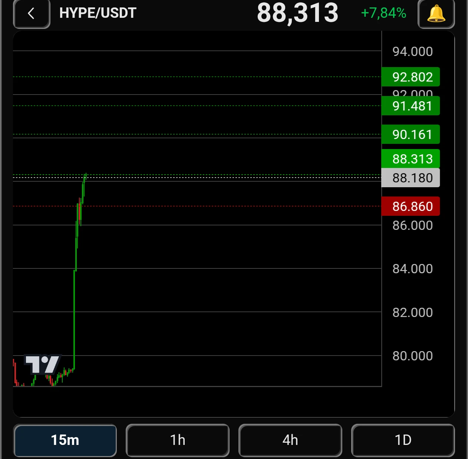The width and height of the screenshot is (468, 459).
Task: Select the red 86.860 price label
Action: [411, 206]
